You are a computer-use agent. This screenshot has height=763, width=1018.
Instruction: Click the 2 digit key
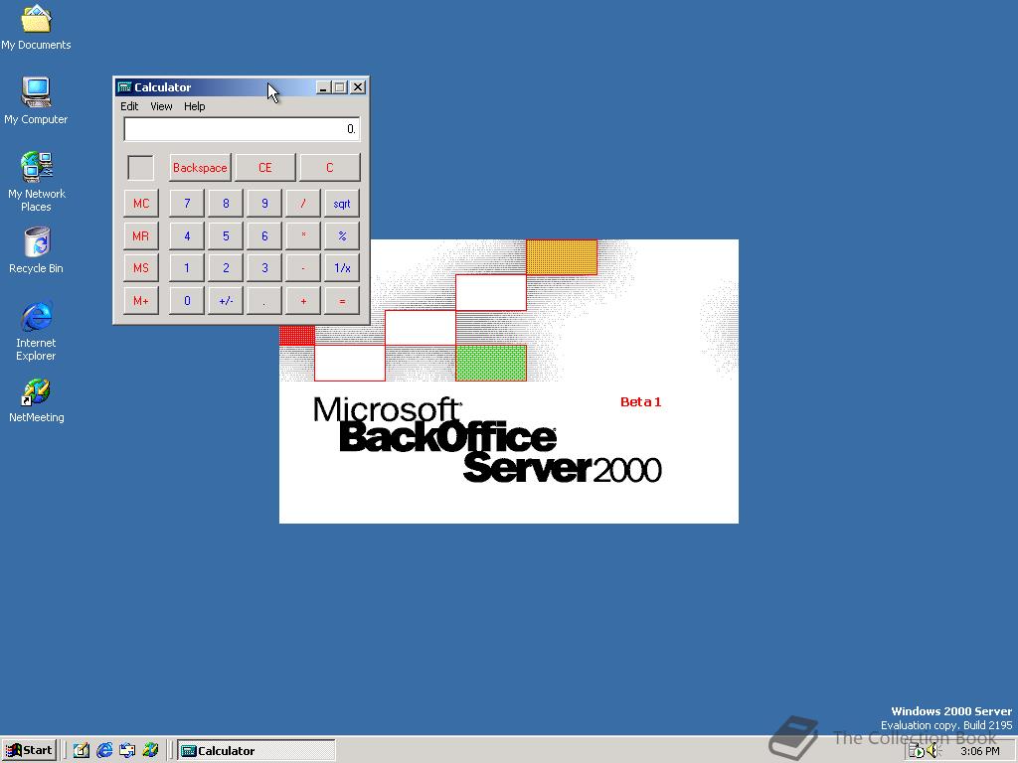[x=226, y=268]
